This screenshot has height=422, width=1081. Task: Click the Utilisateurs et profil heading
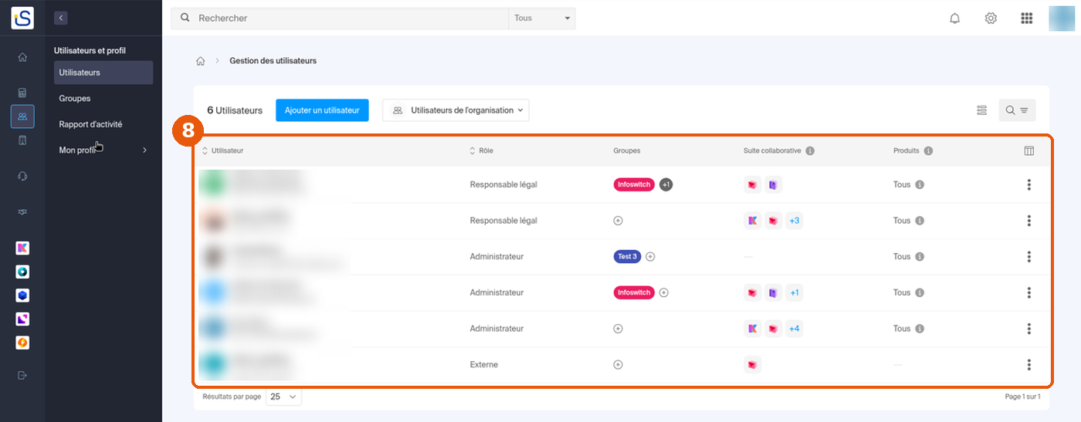tap(90, 51)
